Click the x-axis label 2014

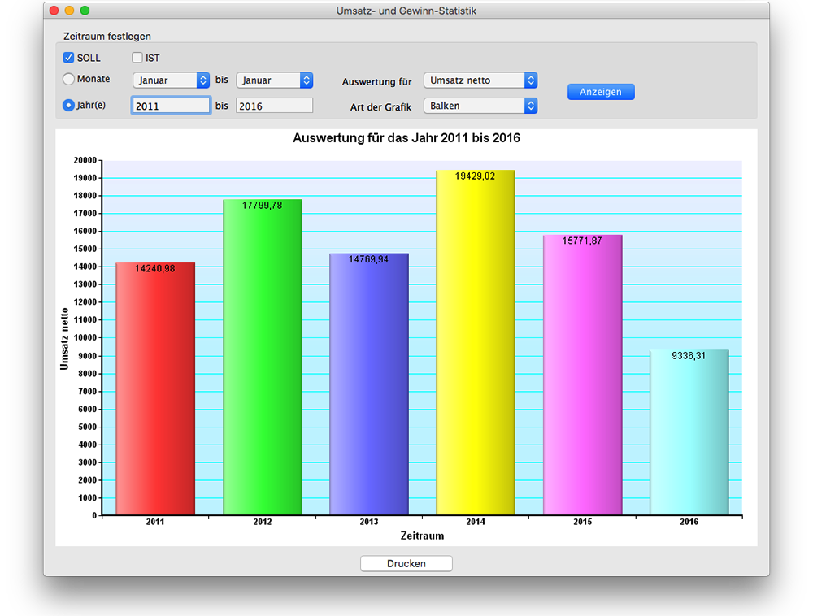tap(476, 522)
